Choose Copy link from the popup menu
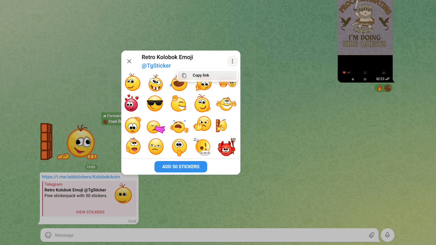This screenshot has width=436, height=245. coord(208,75)
